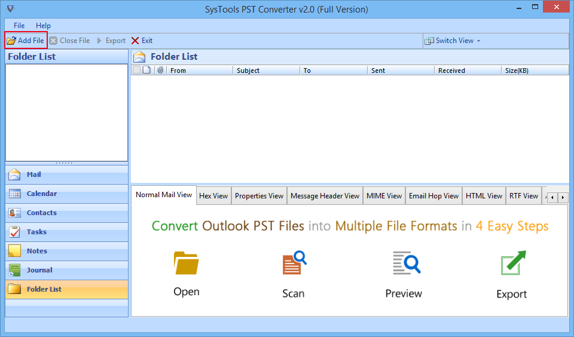The height and width of the screenshot is (337, 574).
Task: Sort emails by the Subject column
Action: (265, 71)
